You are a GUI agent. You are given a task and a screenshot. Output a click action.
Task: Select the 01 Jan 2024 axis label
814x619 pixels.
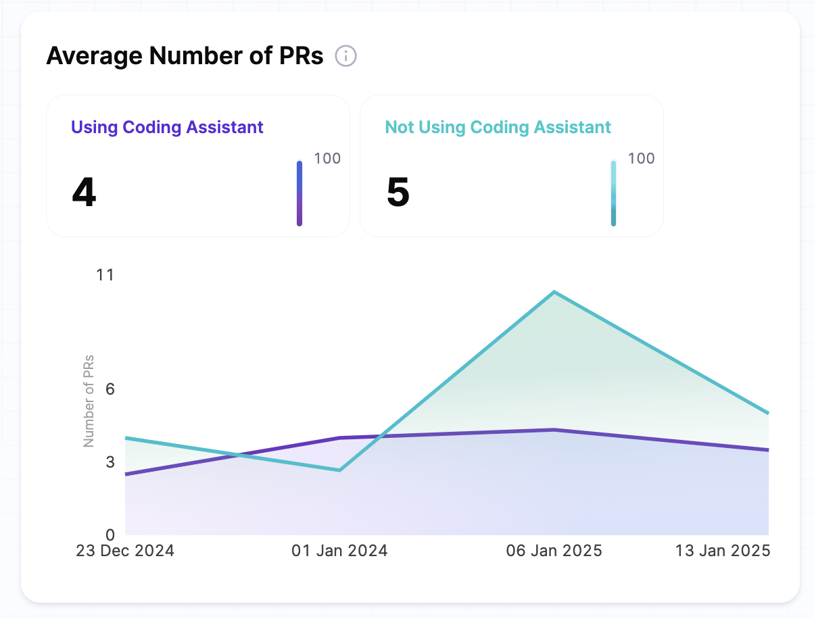pyautogui.click(x=339, y=551)
